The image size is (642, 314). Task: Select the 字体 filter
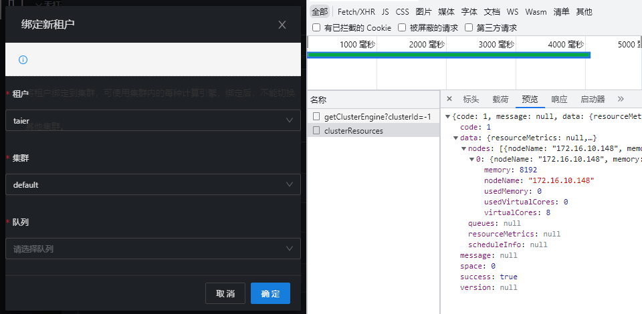point(469,12)
